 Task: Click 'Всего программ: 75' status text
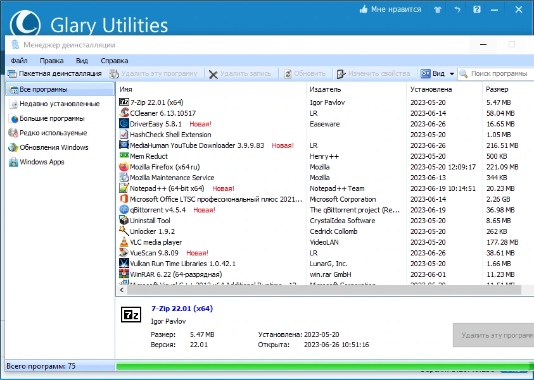click(41, 366)
